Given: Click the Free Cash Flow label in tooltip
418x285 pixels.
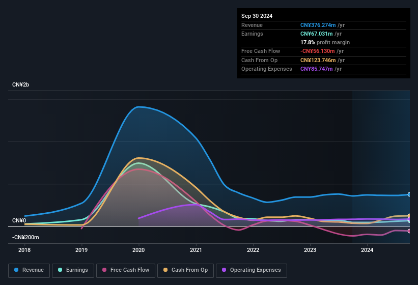Looking at the screenshot, I should click(x=261, y=51).
